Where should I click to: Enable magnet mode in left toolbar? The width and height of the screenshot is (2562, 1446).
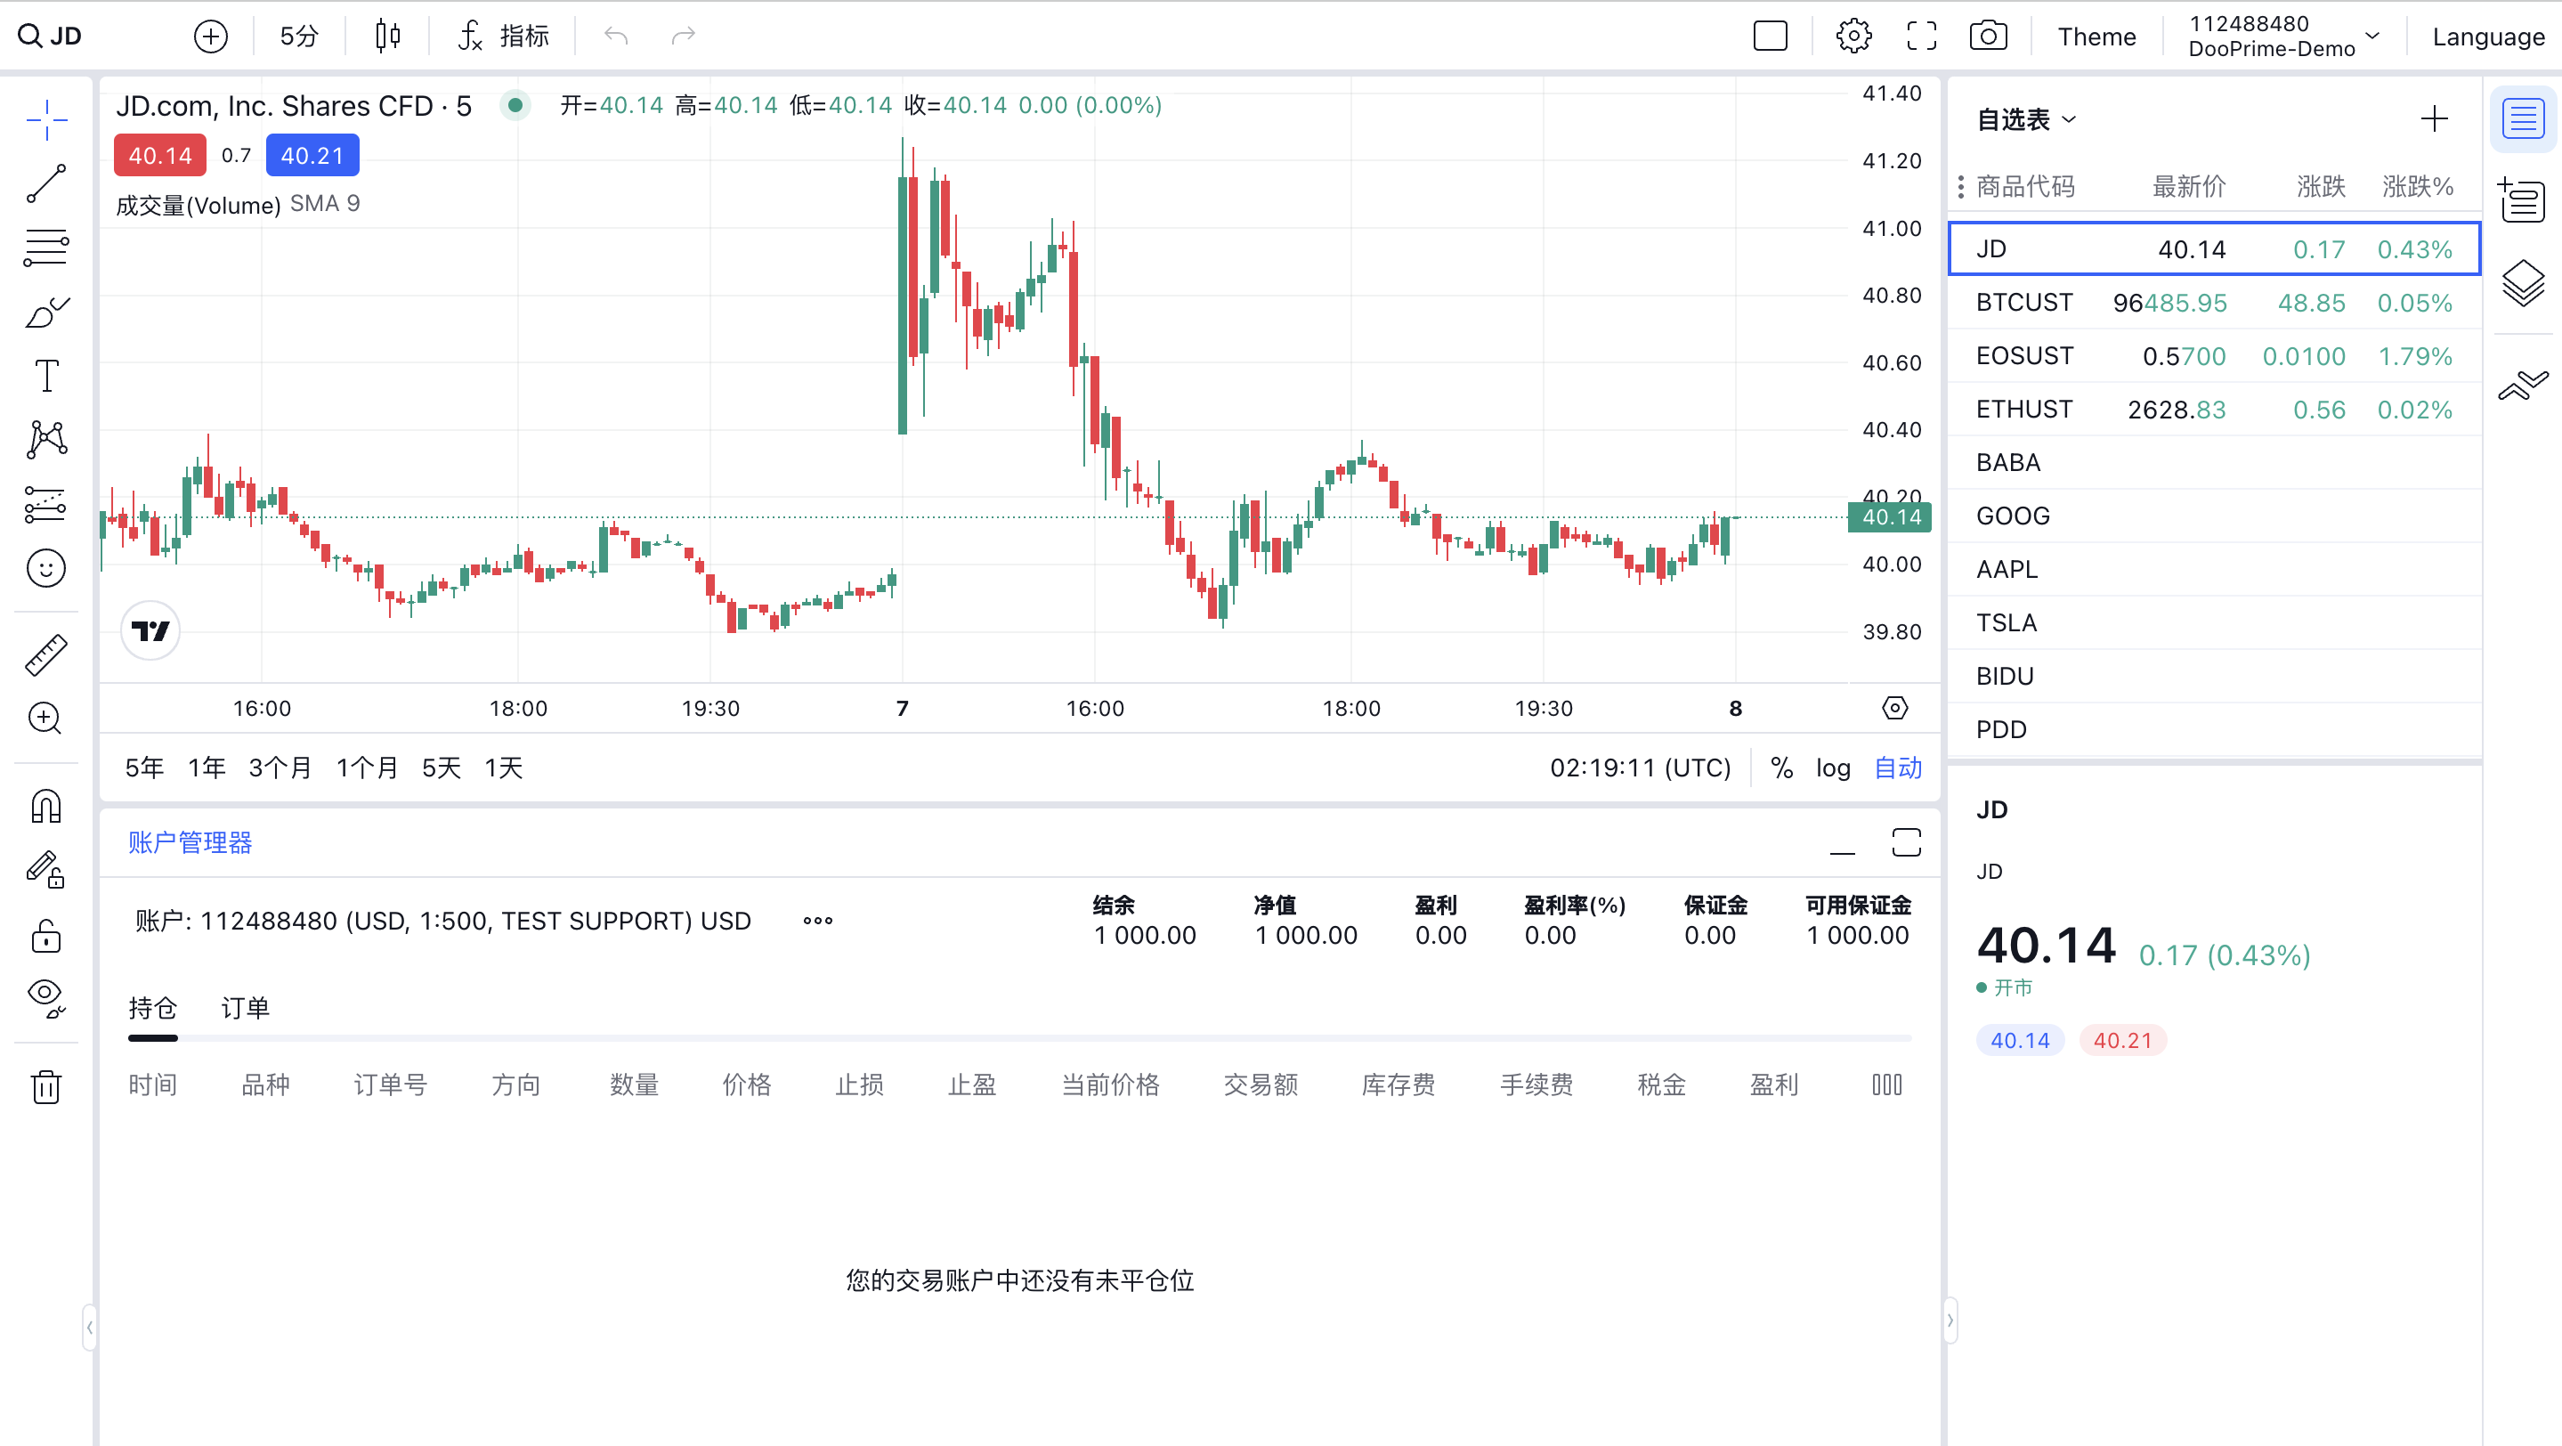point(45,806)
